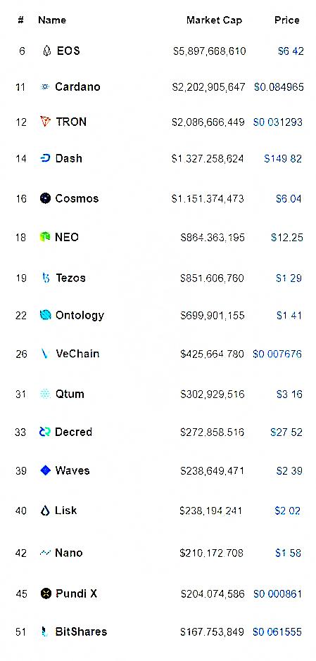316x661 pixels.
Task: Click the Pundi X logo icon
Action: tap(46, 593)
